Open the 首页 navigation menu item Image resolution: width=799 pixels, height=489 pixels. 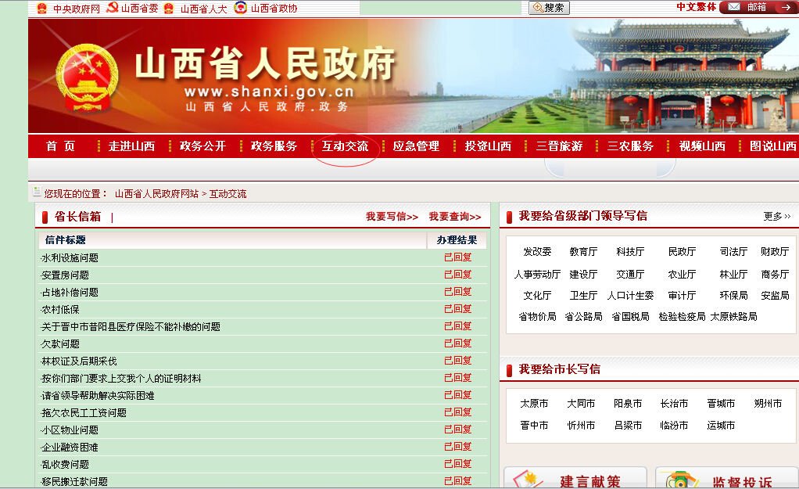point(60,146)
